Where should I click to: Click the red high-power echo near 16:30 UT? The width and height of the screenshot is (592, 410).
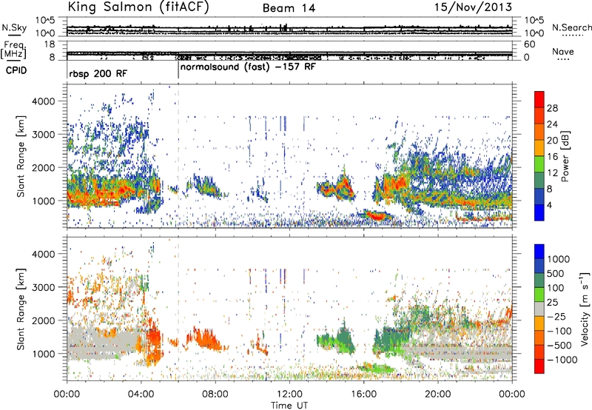point(375,216)
